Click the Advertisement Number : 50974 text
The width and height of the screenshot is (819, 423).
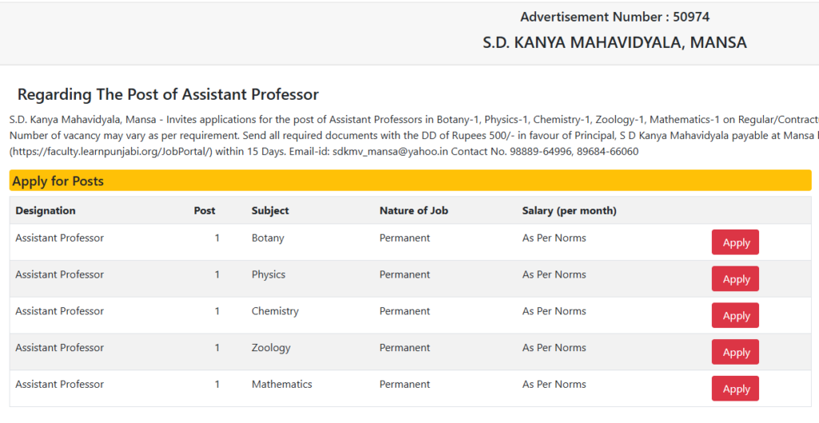(615, 17)
